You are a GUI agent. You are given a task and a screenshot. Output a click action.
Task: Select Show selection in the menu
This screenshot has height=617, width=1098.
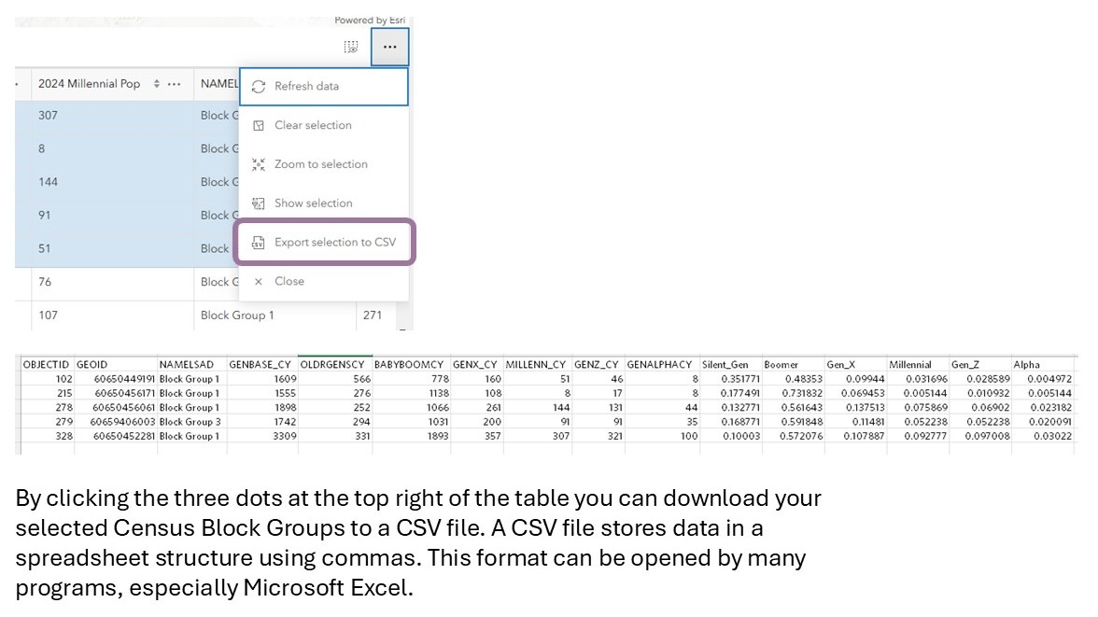pos(313,203)
